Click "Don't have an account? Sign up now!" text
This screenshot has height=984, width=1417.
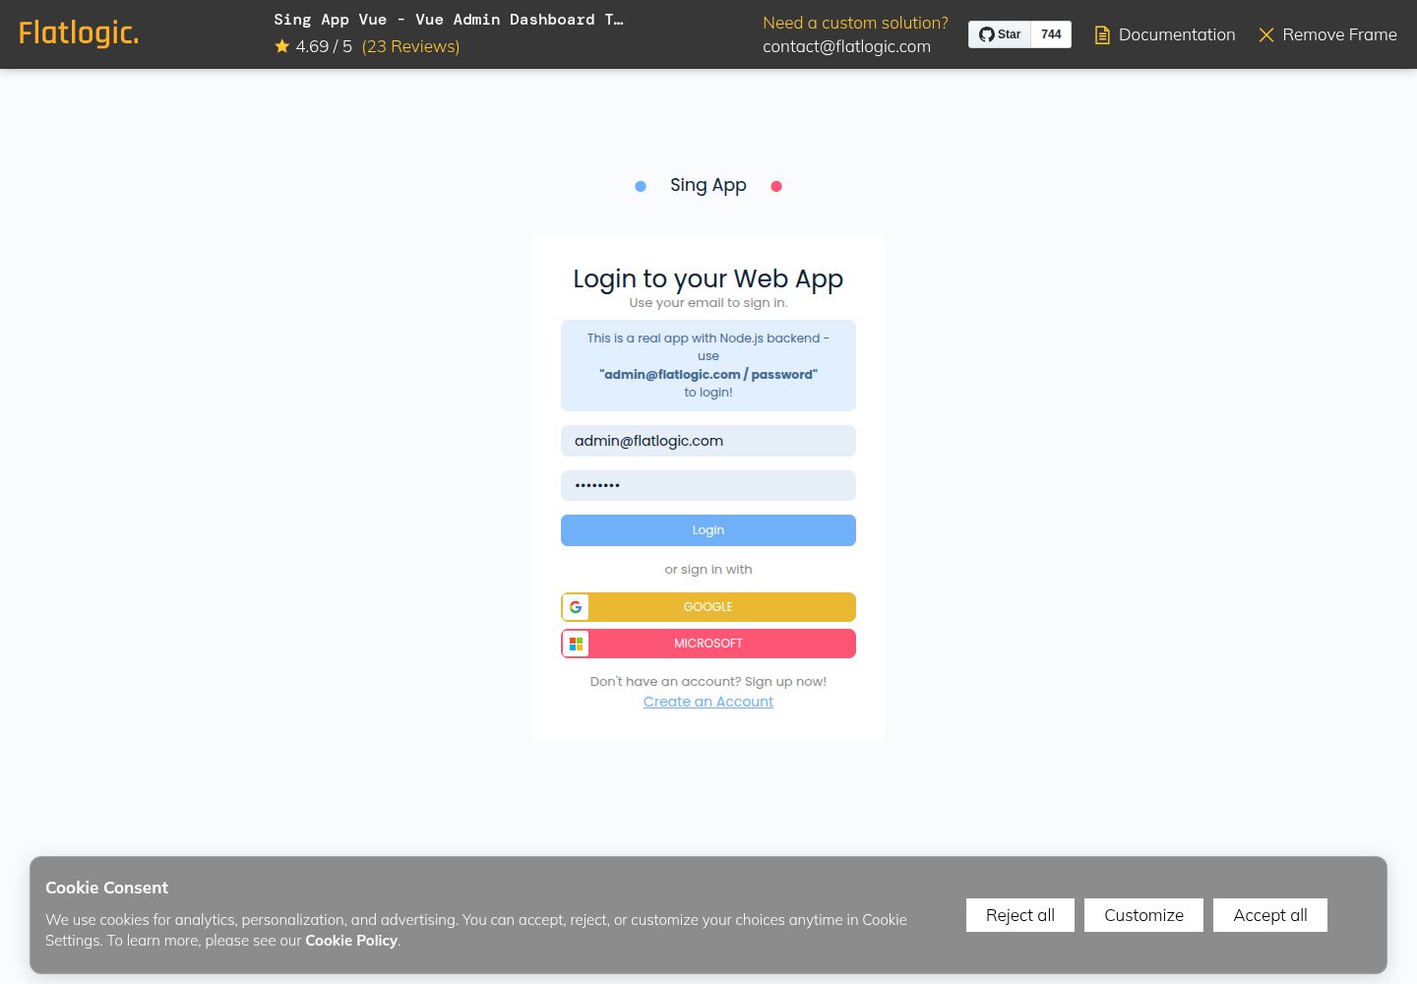click(x=708, y=682)
